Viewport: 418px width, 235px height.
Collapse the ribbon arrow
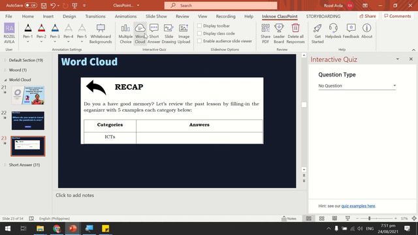click(x=413, y=50)
